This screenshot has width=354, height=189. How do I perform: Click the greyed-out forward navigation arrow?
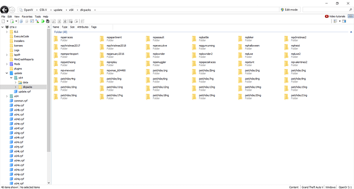pyautogui.click(x=12, y=10)
